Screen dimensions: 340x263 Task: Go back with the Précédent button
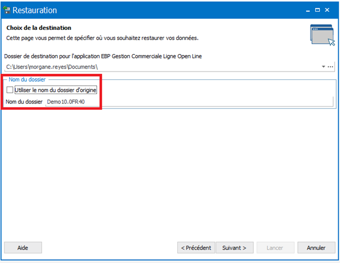coord(196,248)
